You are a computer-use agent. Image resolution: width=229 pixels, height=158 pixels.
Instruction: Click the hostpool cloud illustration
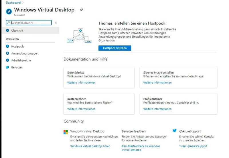(x=79, y=36)
